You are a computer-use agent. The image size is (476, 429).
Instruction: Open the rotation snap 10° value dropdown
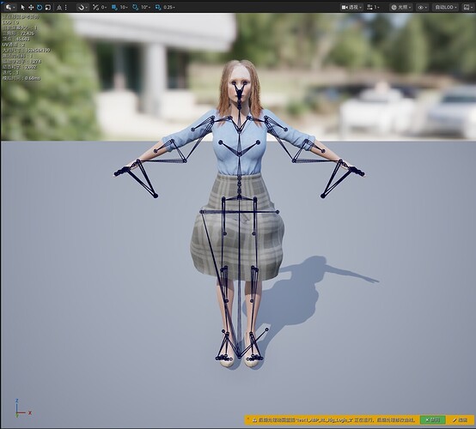(x=146, y=7)
